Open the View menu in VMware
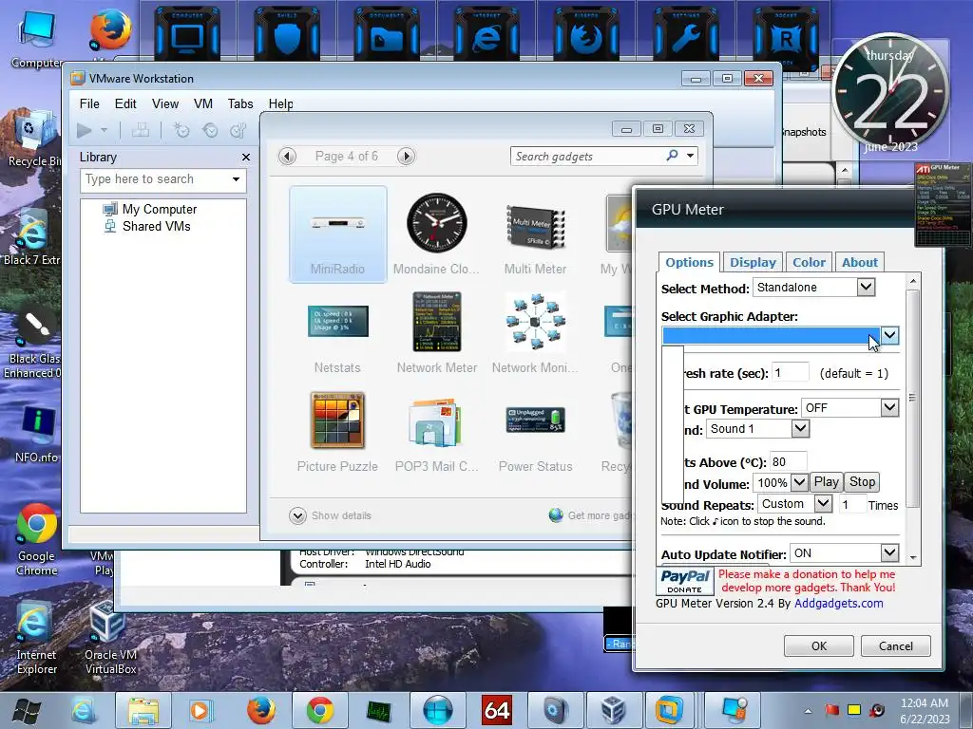973x729 pixels. (x=165, y=103)
